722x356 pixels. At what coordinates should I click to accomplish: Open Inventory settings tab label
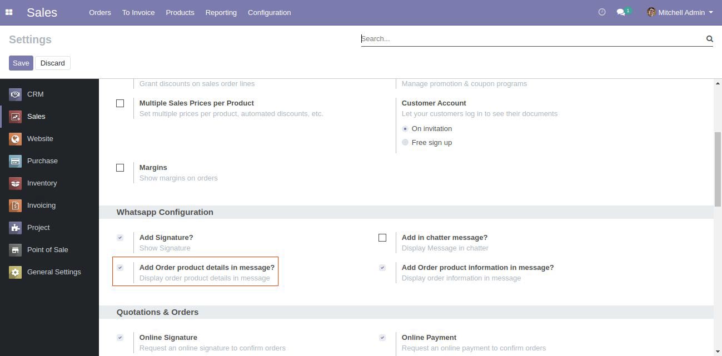click(x=42, y=183)
